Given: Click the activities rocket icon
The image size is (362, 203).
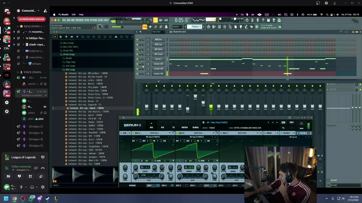Looking at the screenshot, I should coord(30,176).
